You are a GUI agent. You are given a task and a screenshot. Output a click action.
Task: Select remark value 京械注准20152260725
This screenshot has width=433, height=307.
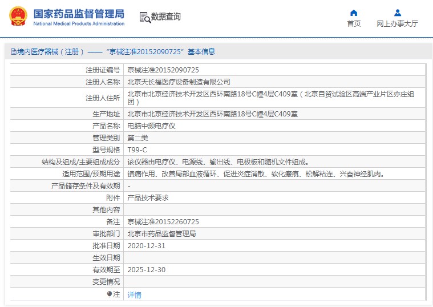tap(163, 222)
